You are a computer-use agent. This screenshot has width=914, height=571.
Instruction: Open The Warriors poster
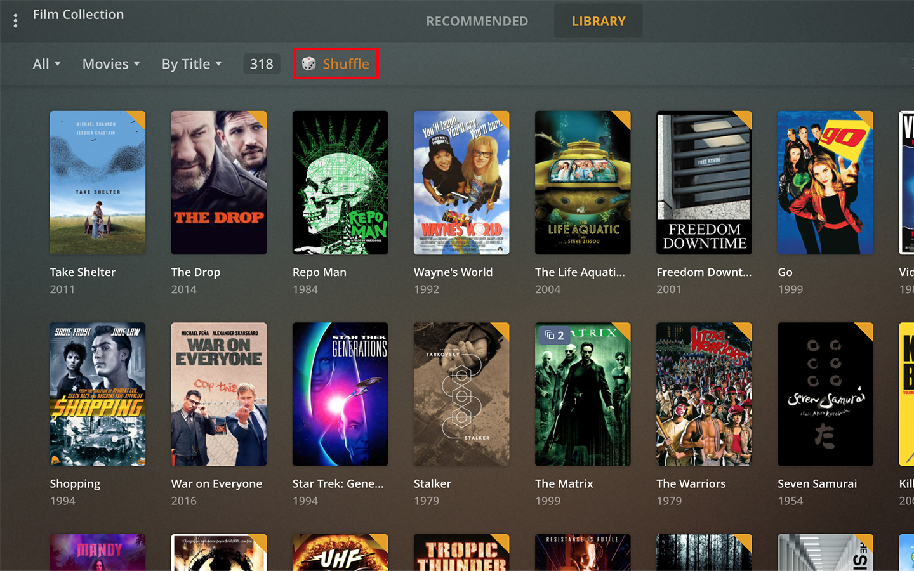704,394
